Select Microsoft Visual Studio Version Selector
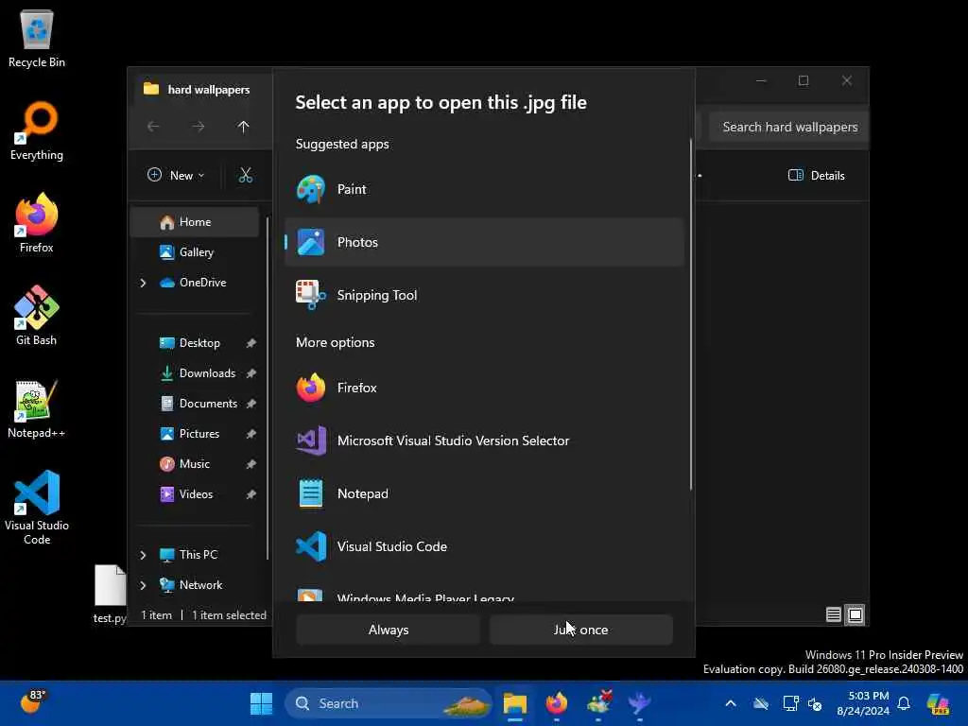 click(x=484, y=441)
